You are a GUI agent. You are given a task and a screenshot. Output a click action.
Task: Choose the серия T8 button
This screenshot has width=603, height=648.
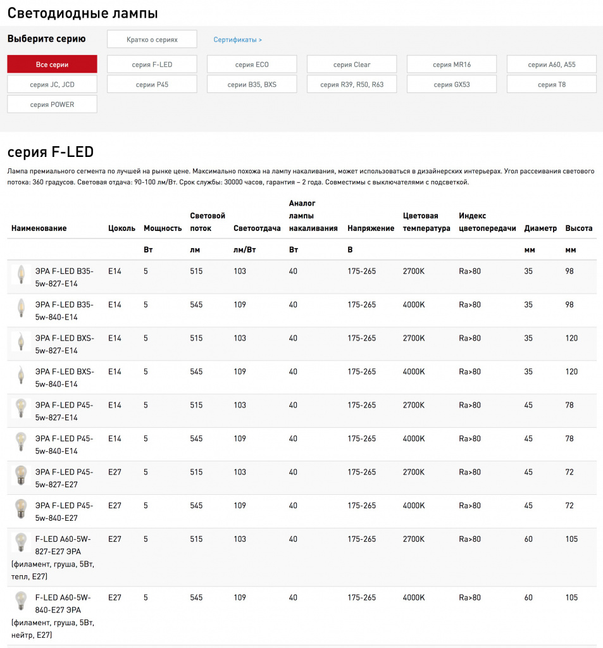(552, 84)
